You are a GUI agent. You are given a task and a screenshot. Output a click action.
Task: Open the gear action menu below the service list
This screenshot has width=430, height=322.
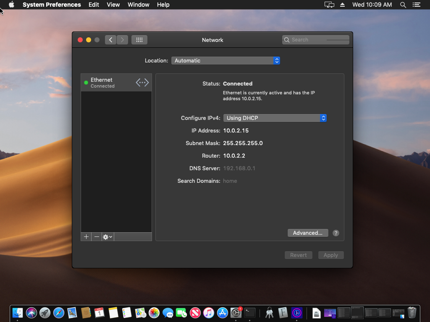(x=107, y=237)
